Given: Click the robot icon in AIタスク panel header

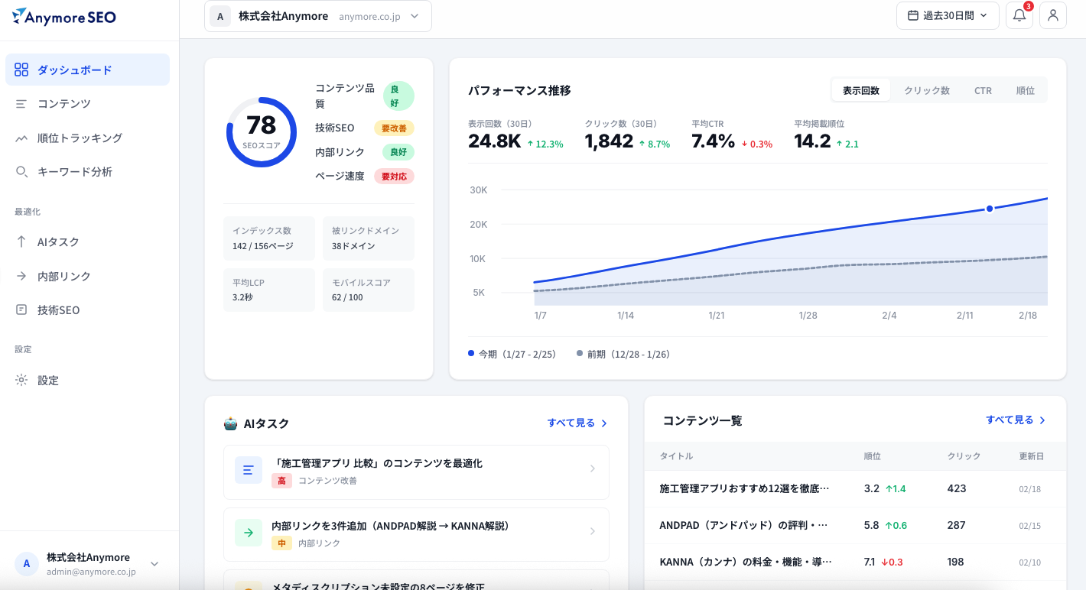Looking at the screenshot, I should pyautogui.click(x=229, y=423).
